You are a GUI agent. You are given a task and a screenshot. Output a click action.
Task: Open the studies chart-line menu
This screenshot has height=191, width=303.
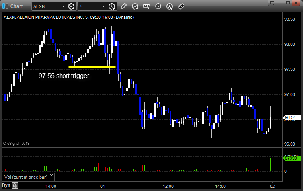point(135,7)
